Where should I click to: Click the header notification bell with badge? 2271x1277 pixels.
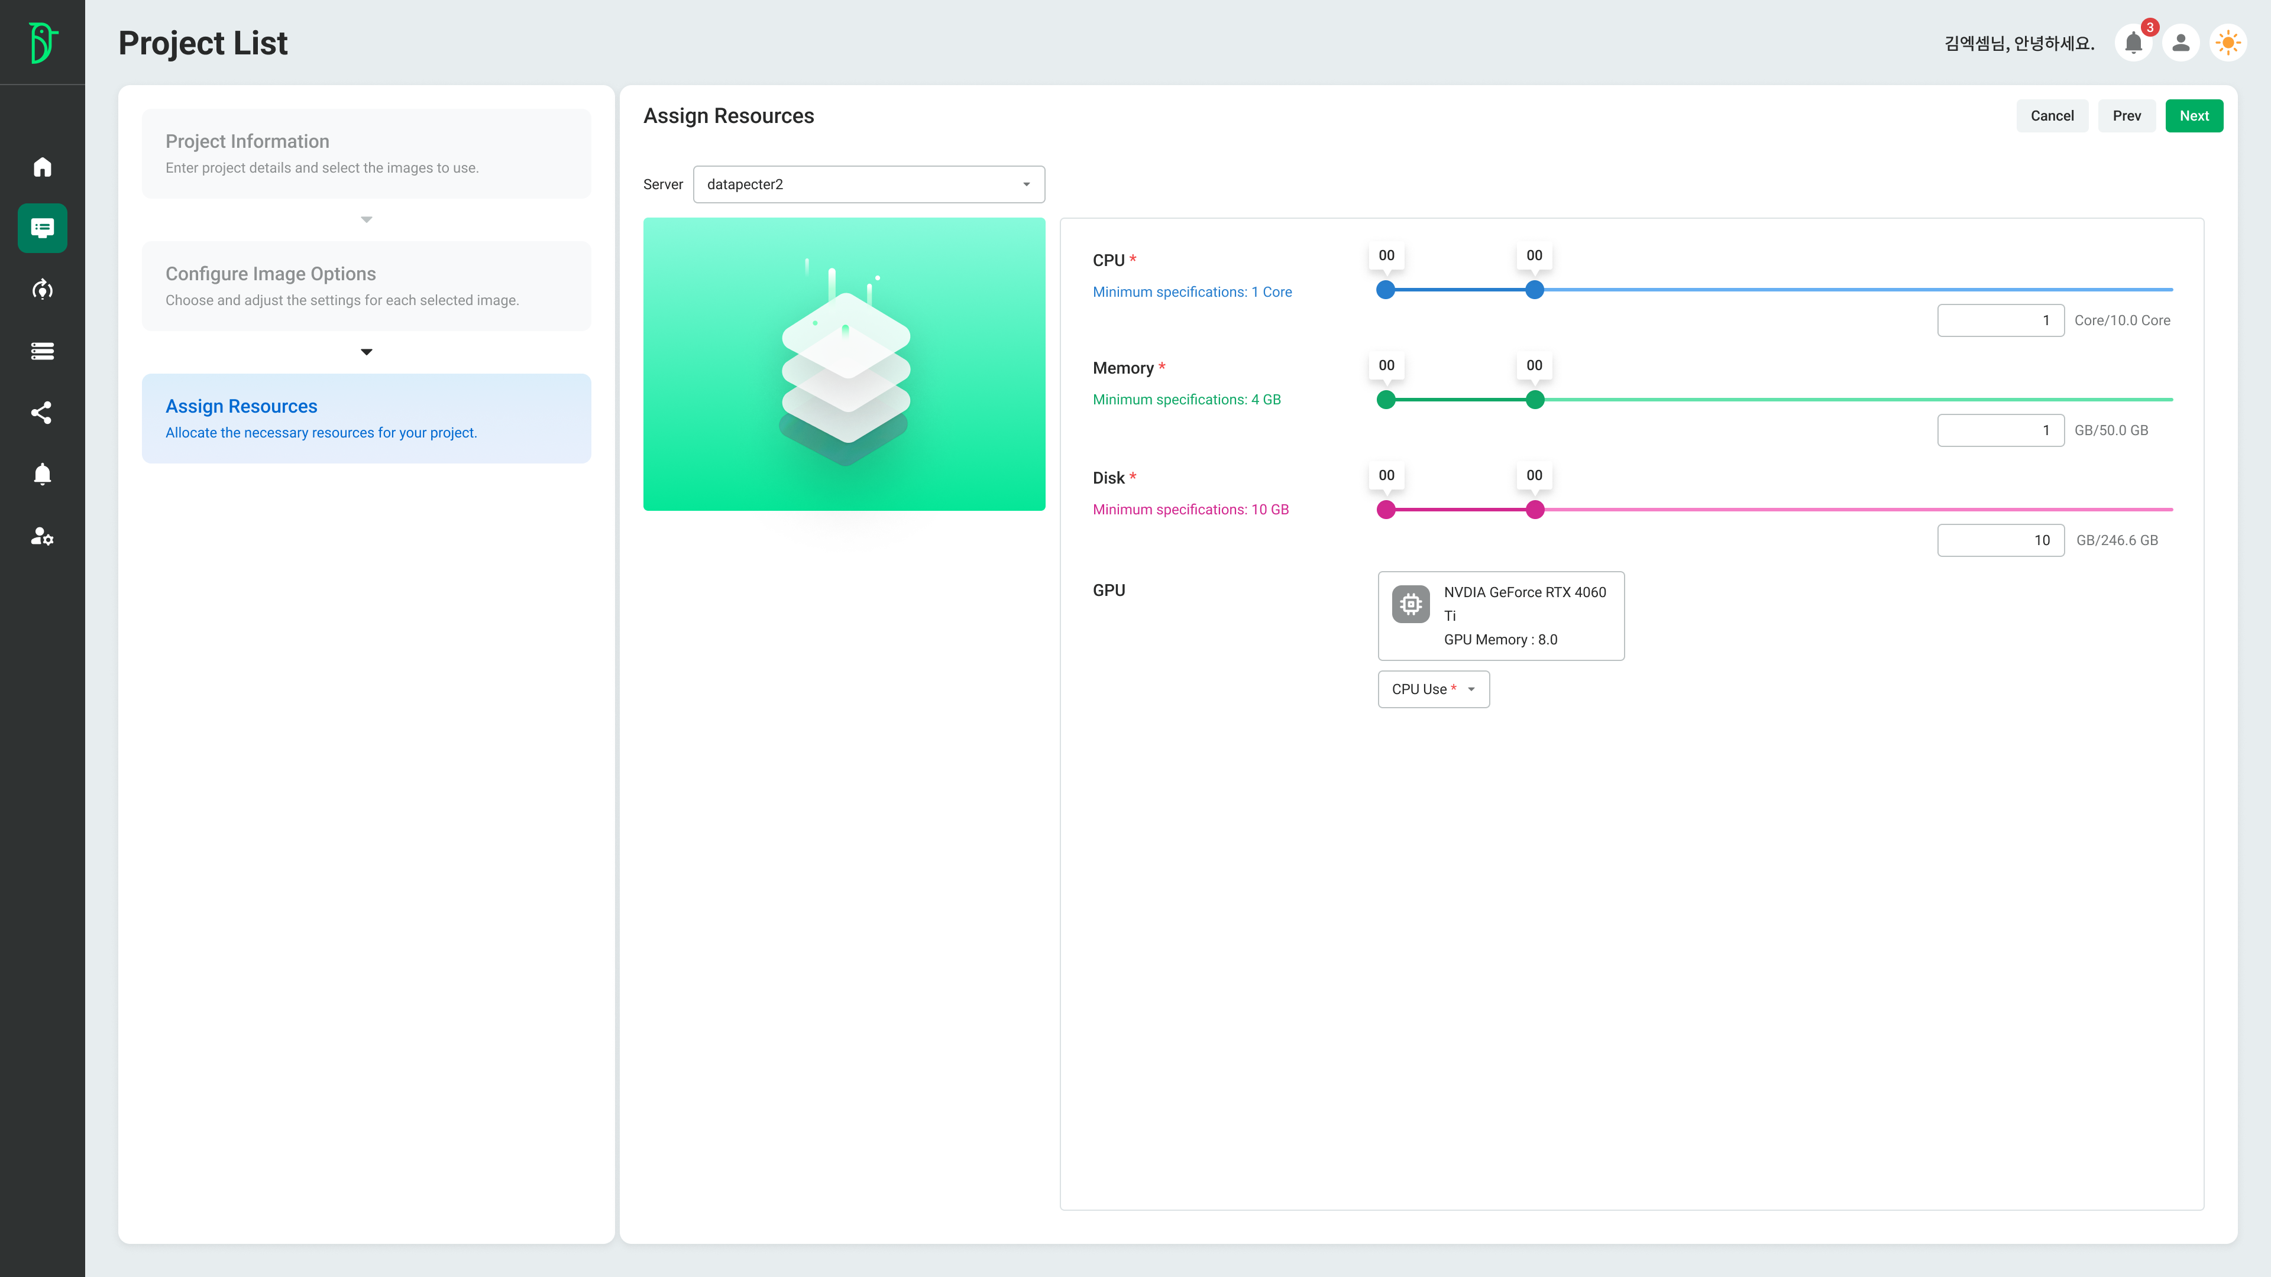coord(2133,43)
